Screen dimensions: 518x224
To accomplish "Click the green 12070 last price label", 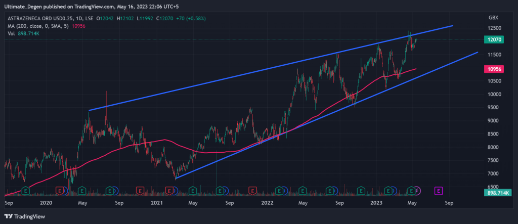I will click(x=493, y=39).
